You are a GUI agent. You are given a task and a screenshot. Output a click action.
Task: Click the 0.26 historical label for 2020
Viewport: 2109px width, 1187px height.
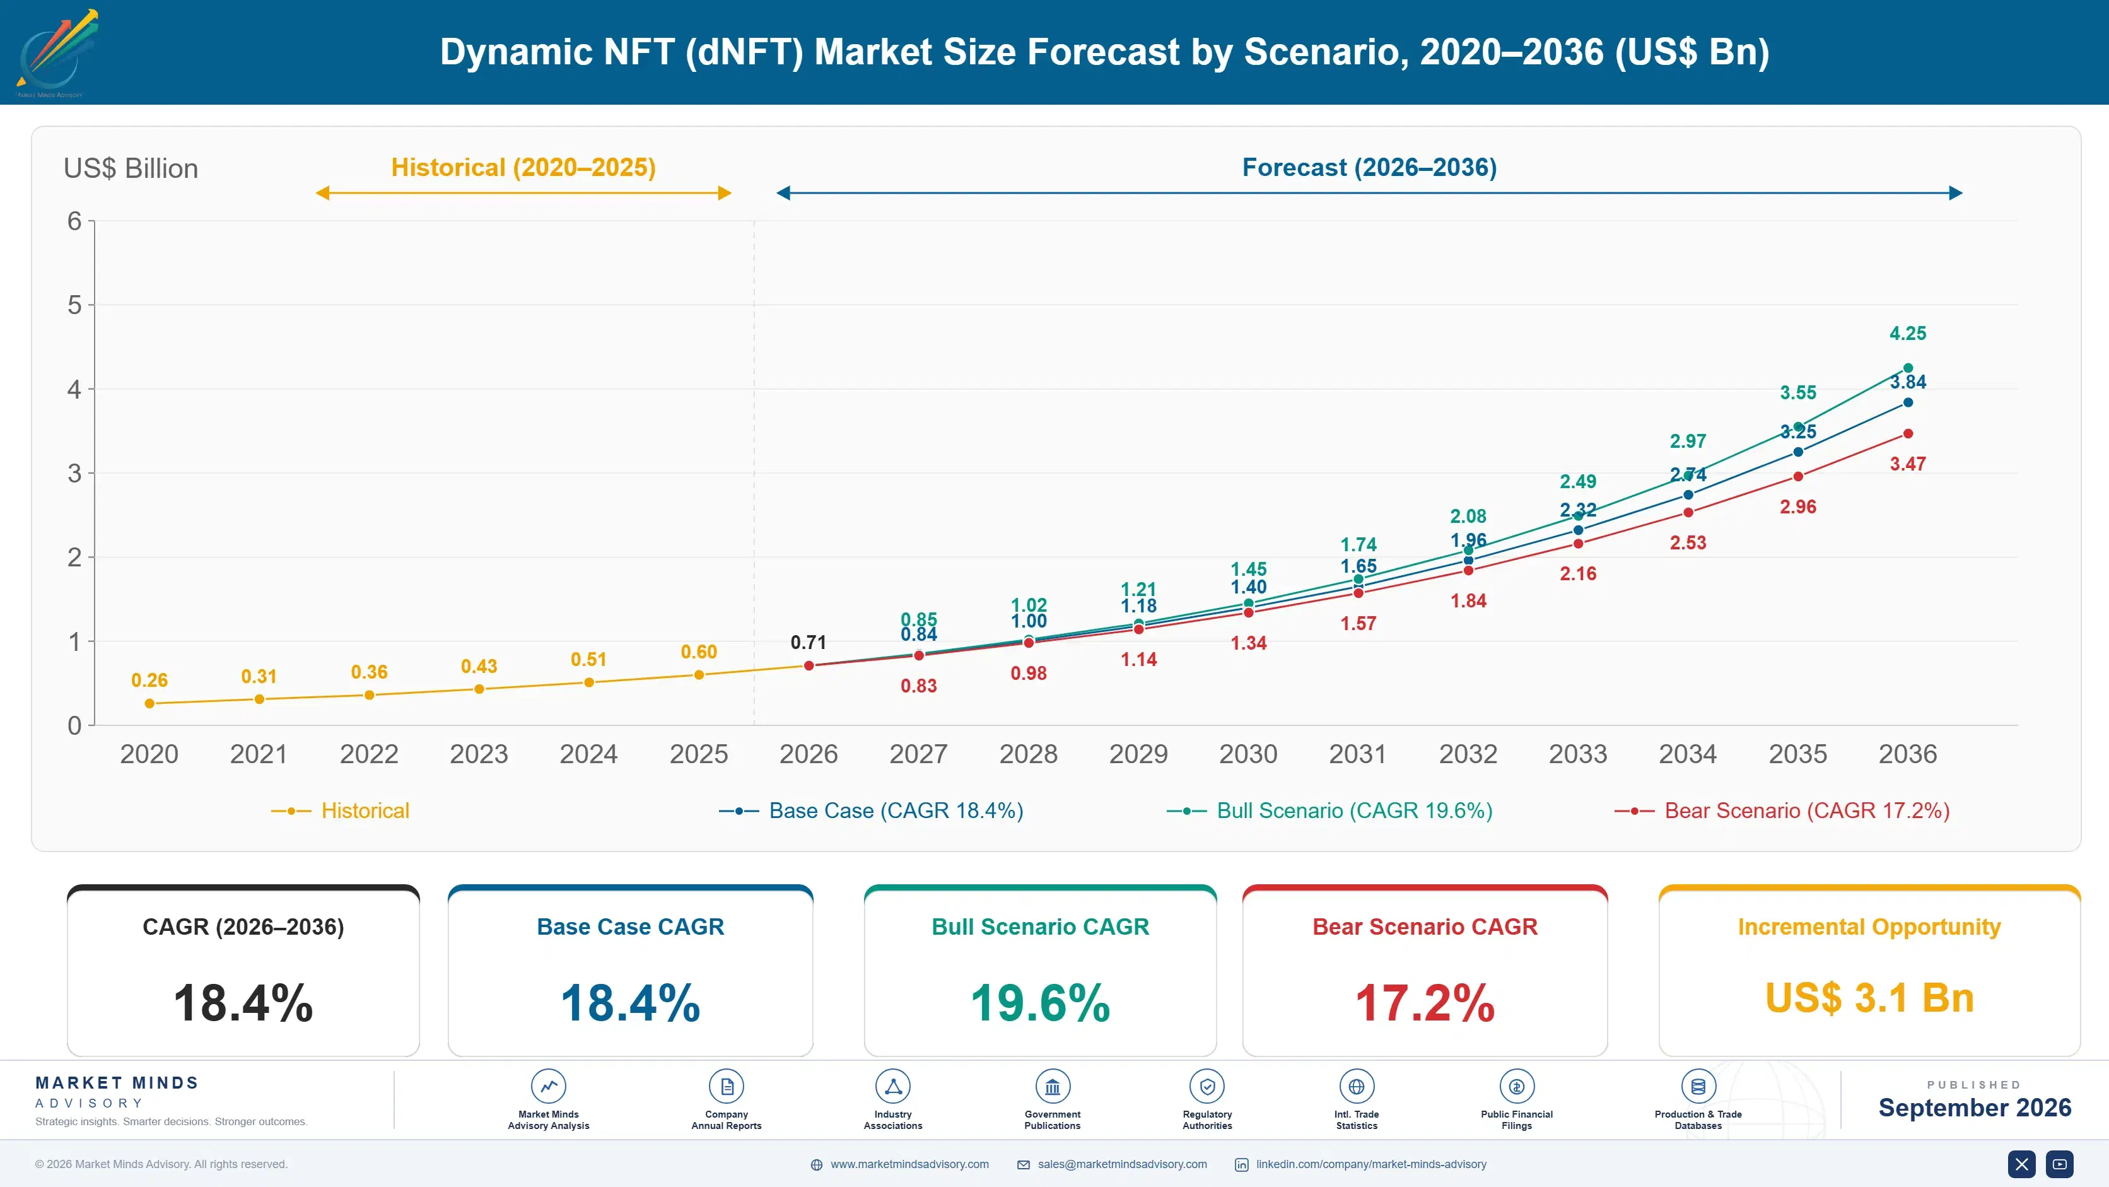(x=149, y=681)
